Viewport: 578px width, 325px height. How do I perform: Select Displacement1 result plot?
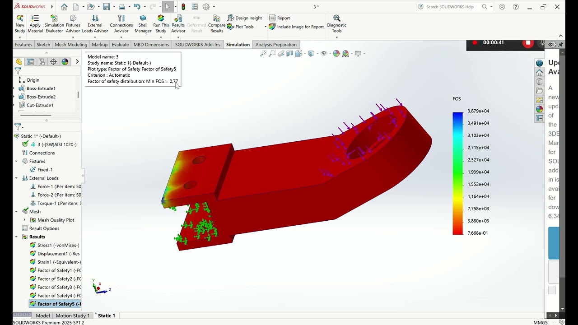55,254
